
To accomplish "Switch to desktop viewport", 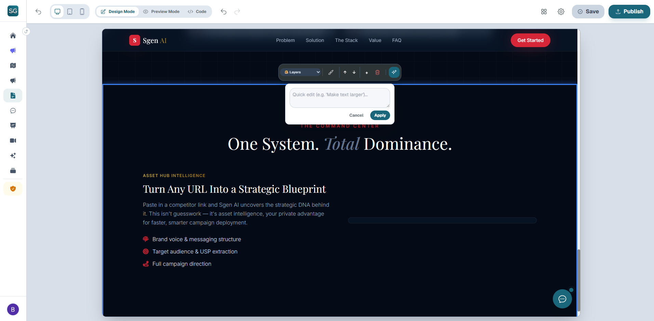I will click(x=57, y=12).
